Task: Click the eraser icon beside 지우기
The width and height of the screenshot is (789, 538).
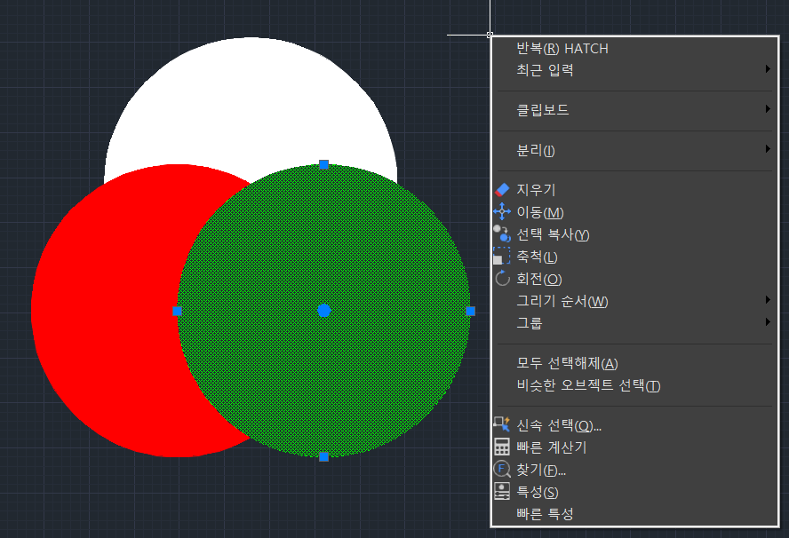Action: pos(502,190)
